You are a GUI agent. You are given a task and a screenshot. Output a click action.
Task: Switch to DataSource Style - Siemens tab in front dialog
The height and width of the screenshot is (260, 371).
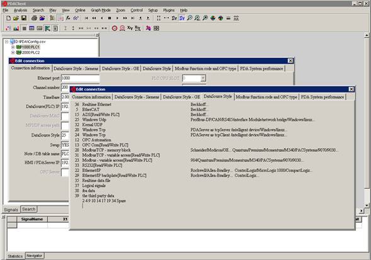[x=137, y=97]
